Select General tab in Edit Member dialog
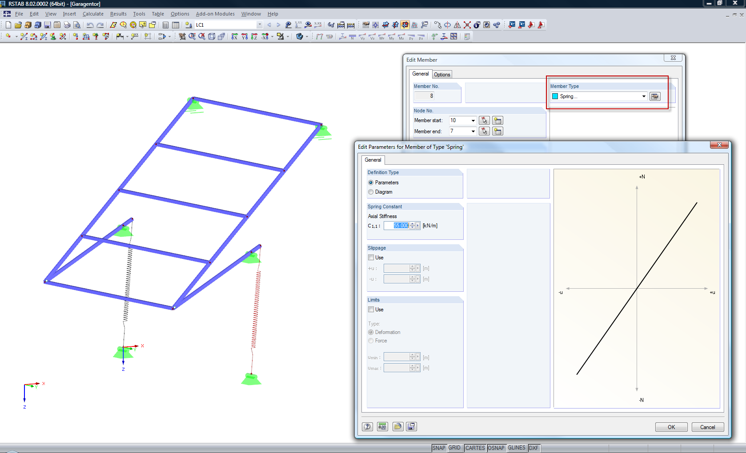746x453 pixels. click(421, 74)
